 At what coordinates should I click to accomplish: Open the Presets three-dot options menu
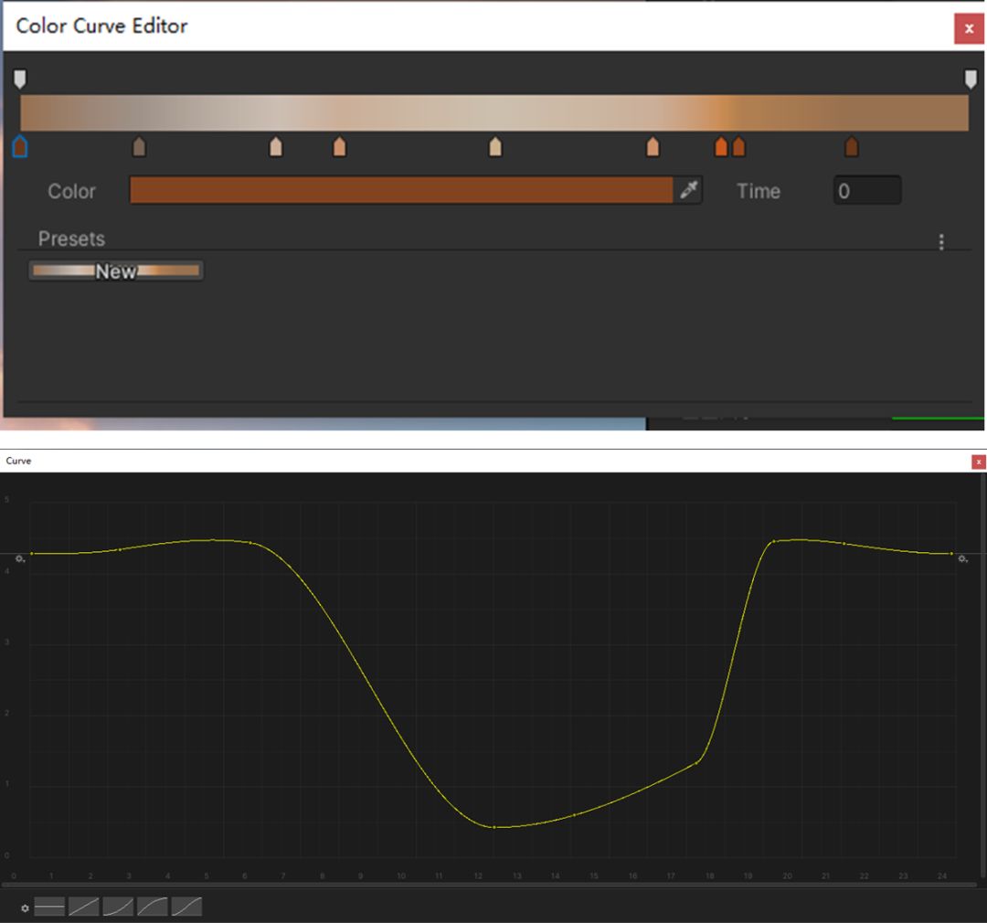tap(941, 241)
